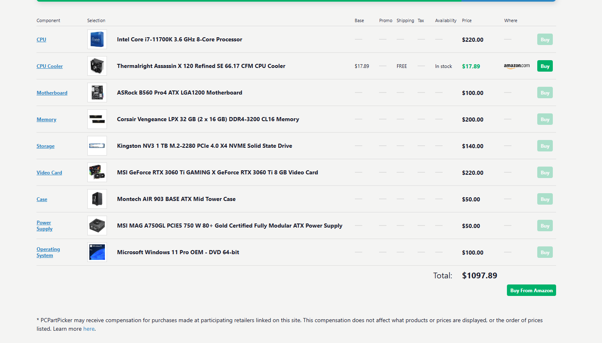Open the Video Card category link

(49, 173)
